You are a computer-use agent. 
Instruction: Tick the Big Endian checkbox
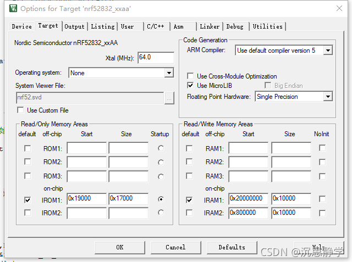268,85
